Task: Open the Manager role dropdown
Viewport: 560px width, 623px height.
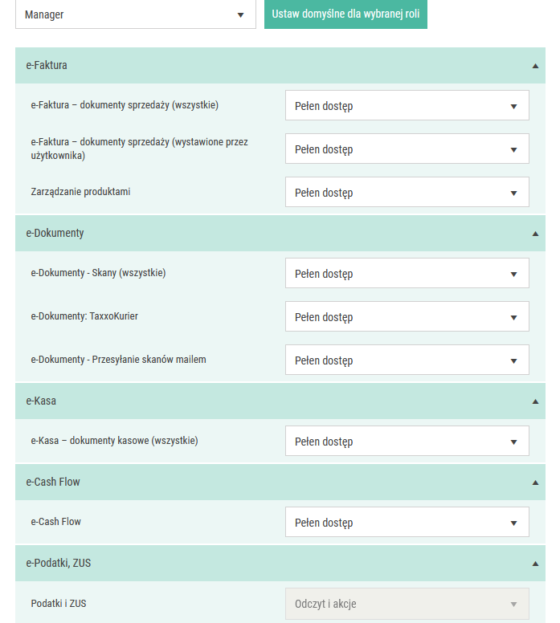Action: pos(136,14)
